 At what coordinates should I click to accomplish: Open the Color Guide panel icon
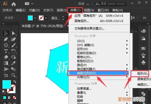[143, 38]
